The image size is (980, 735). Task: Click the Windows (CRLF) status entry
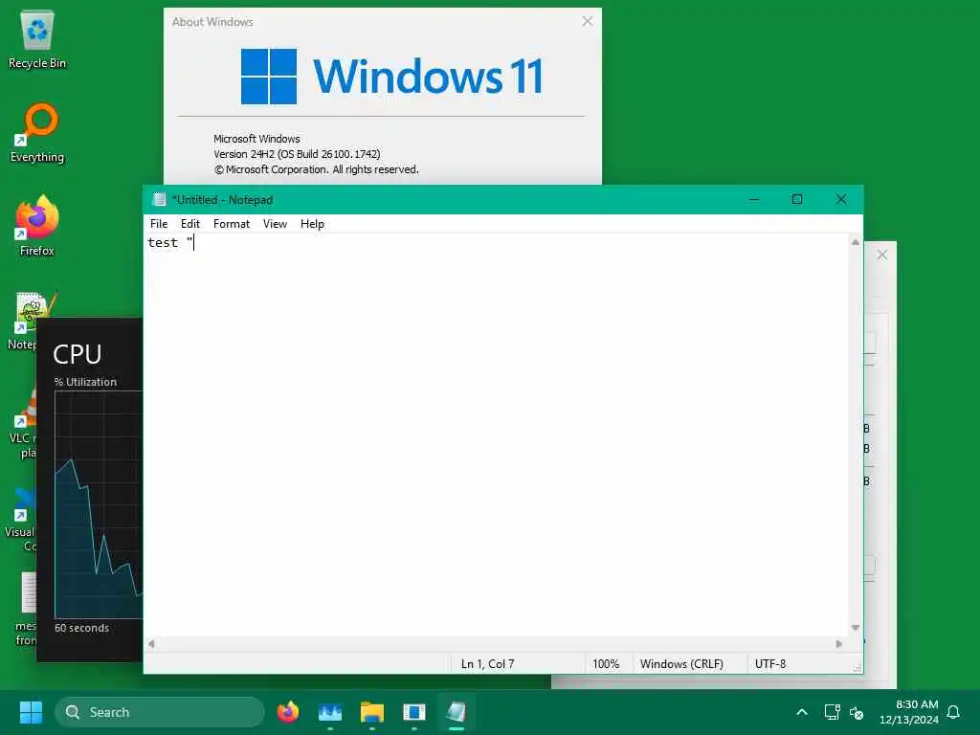coord(681,664)
